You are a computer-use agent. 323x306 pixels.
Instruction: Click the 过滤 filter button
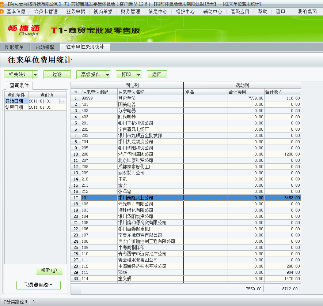point(57,74)
